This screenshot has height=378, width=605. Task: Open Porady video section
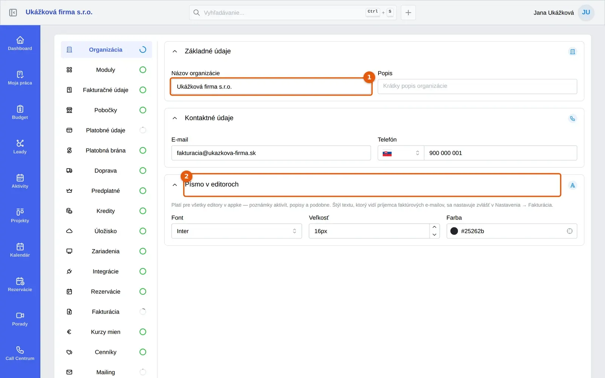point(20,319)
